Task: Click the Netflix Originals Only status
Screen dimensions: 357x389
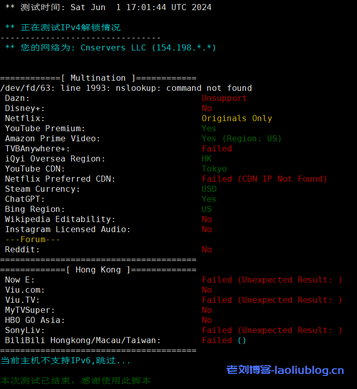Action: [236, 119]
